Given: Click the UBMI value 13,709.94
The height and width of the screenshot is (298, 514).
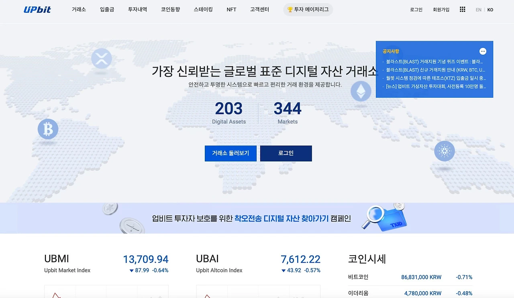Looking at the screenshot, I should [146, 259].
